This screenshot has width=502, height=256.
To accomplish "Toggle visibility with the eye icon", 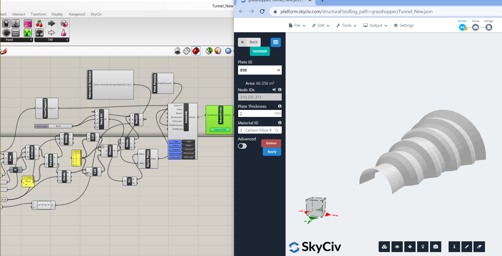I will click(x=397, y=247).
